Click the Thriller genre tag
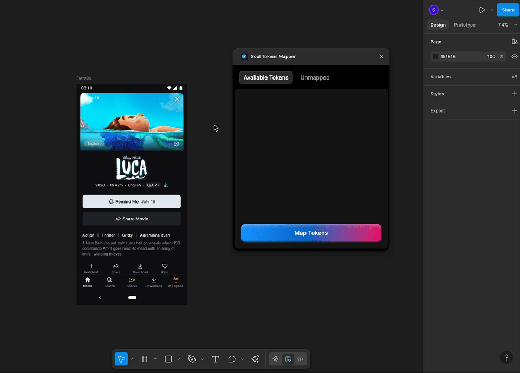This screenshot has width=520, height=373. click(108, 235)
